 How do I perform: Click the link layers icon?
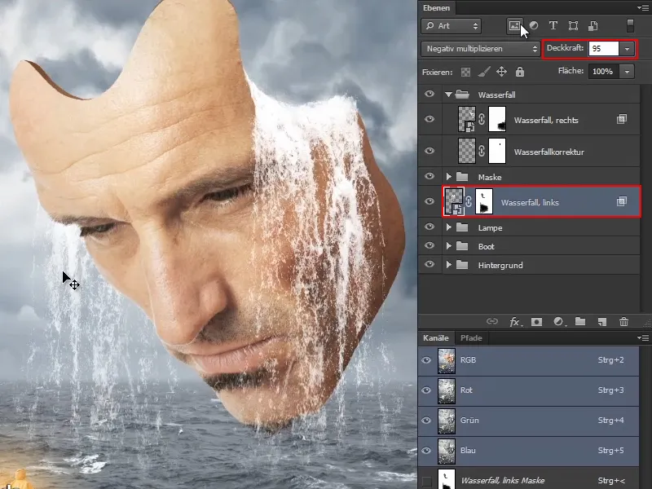pyautogui.click(x=492, y=321)
